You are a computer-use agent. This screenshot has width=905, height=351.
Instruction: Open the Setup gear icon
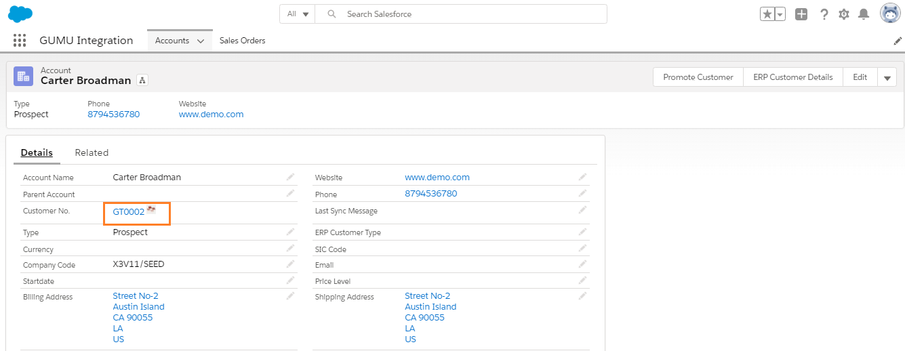844,14
